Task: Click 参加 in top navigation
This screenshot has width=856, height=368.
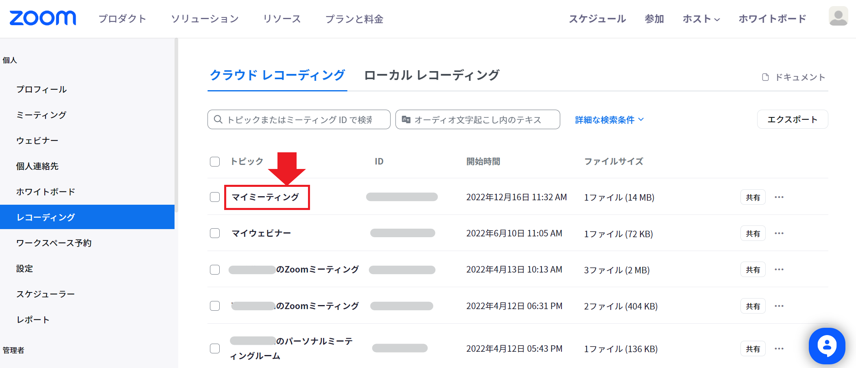Action: click(x=654, y=19)
